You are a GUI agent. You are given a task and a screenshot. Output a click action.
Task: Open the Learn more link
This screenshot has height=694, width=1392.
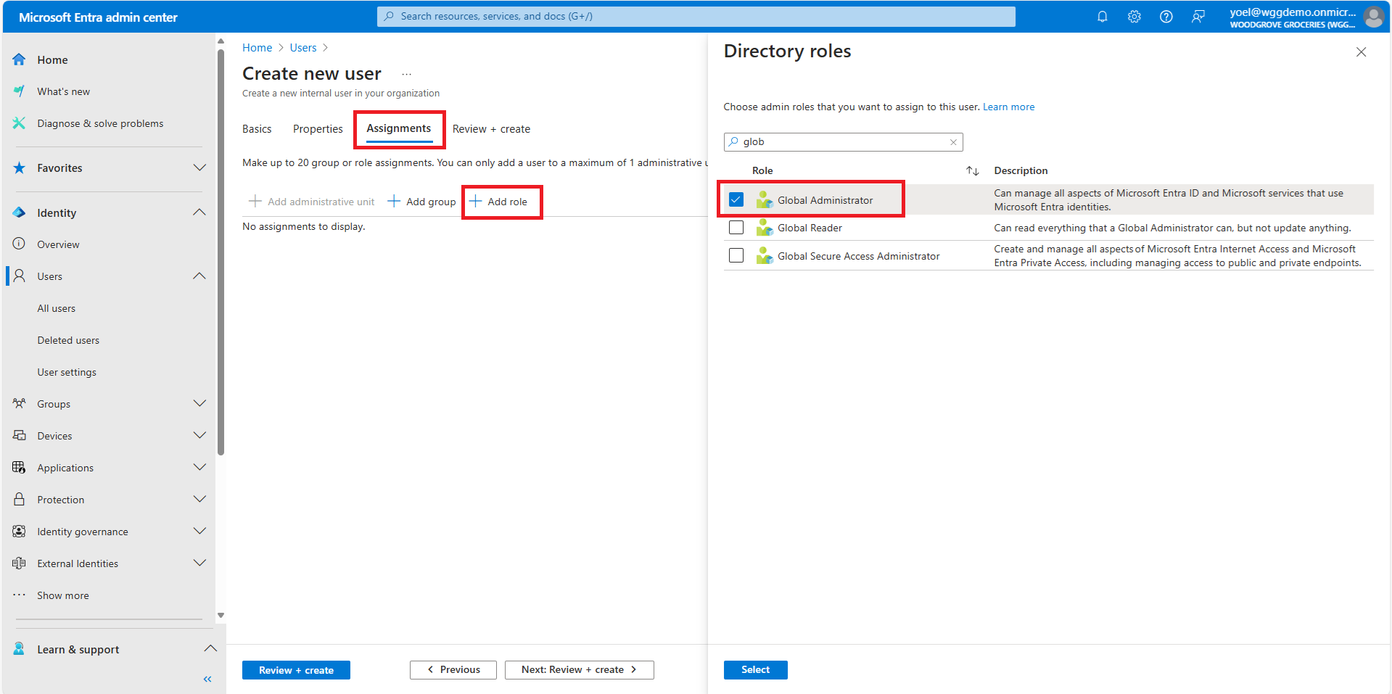(x=1008, y=107)
